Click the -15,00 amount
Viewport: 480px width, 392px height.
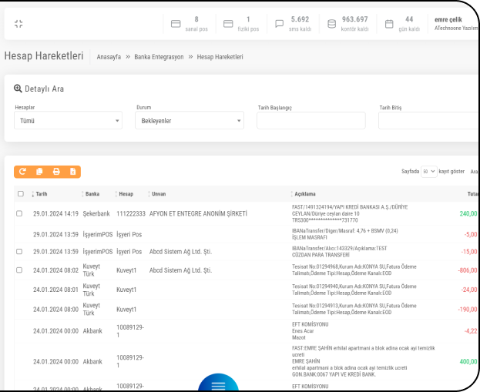coord(469,252)
